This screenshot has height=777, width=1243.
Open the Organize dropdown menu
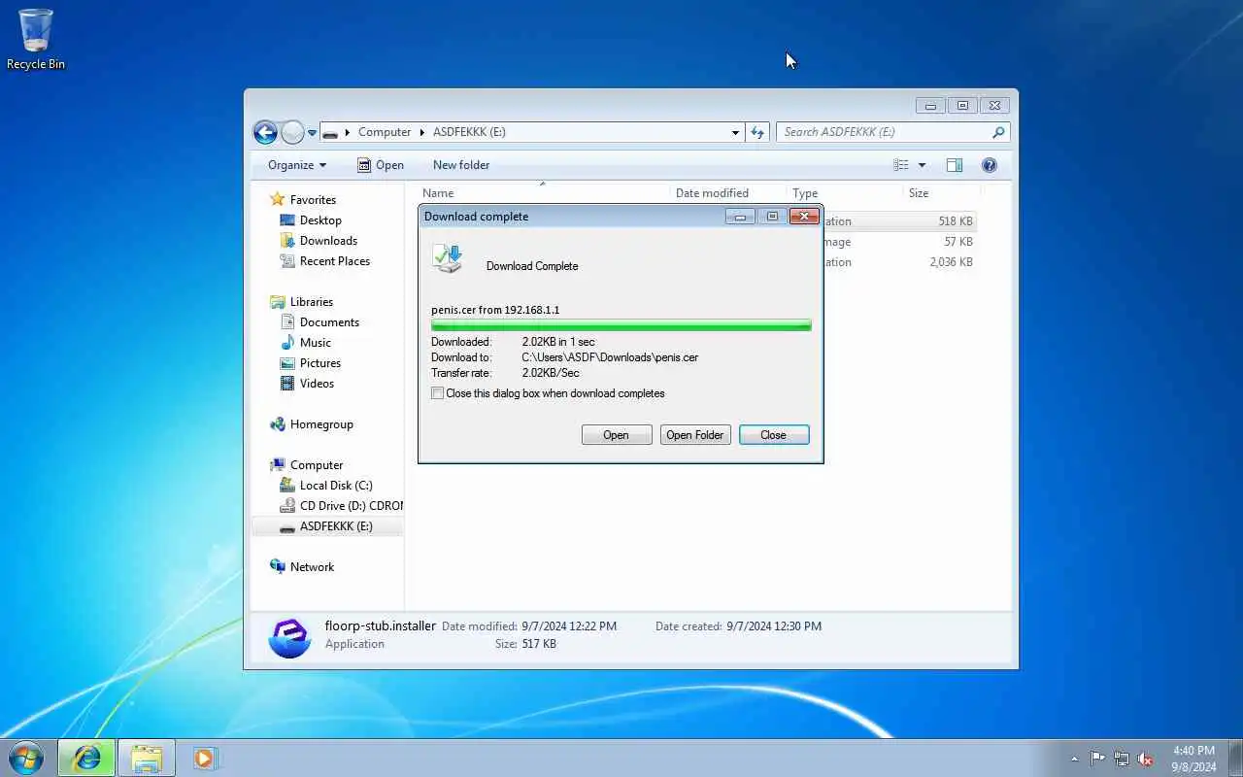(297, 165)
